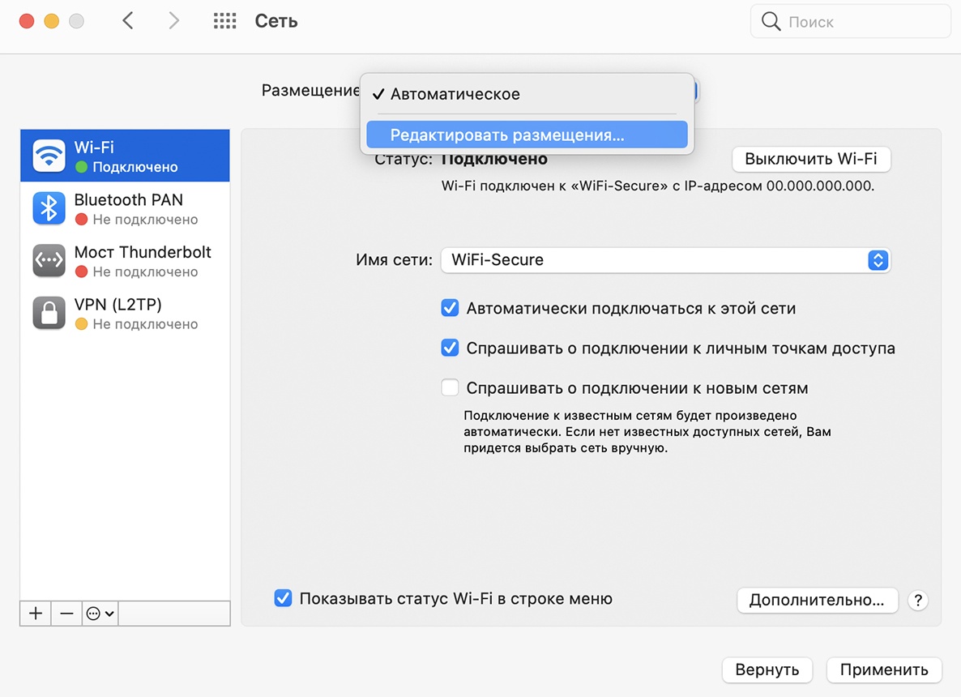Open the Имя сети WiFi-Secure dropdown
The width and height of the screenshot is (961, 697).
(665, 260)
